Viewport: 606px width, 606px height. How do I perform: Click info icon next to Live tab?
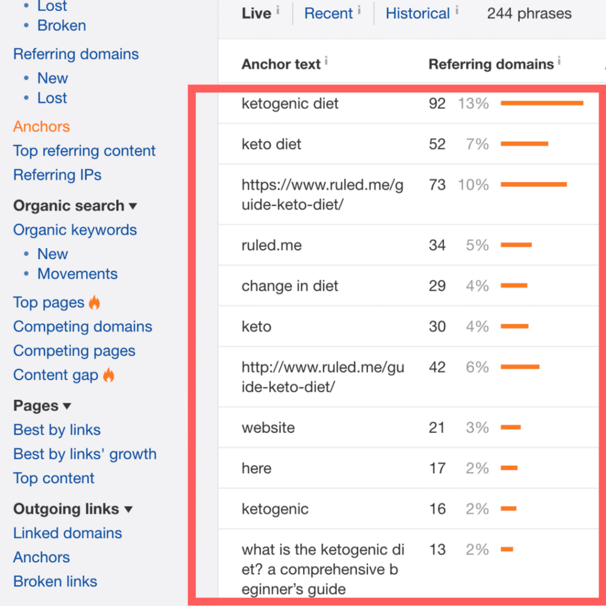pos(278,8)
